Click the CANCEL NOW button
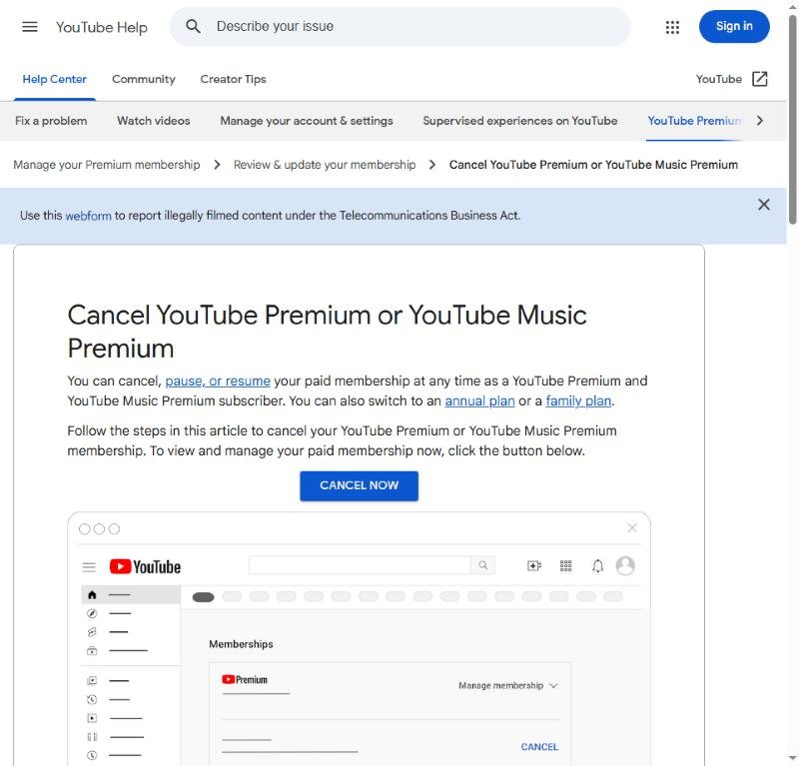Image resolution: width=799 pixels, height=766 pixels. pyautogui.click(x=359, y=485)
